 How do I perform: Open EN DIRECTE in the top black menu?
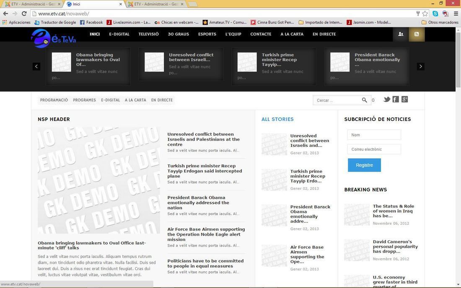324,34
